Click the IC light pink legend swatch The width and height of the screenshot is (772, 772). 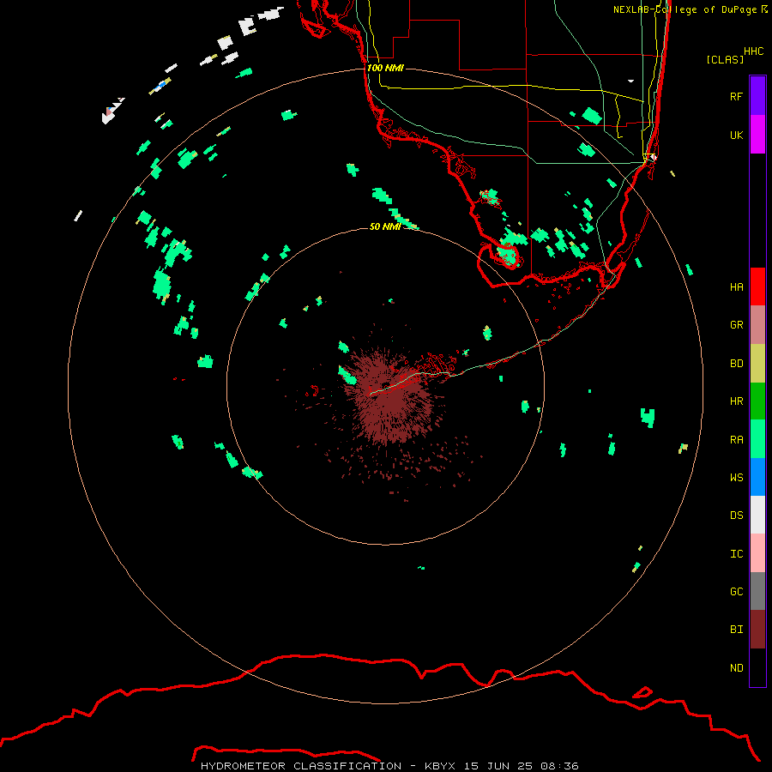pos(757,553)
